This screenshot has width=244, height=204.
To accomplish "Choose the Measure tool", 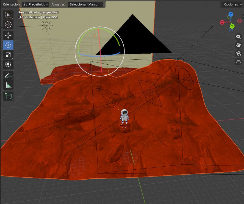I will [8, 85].
